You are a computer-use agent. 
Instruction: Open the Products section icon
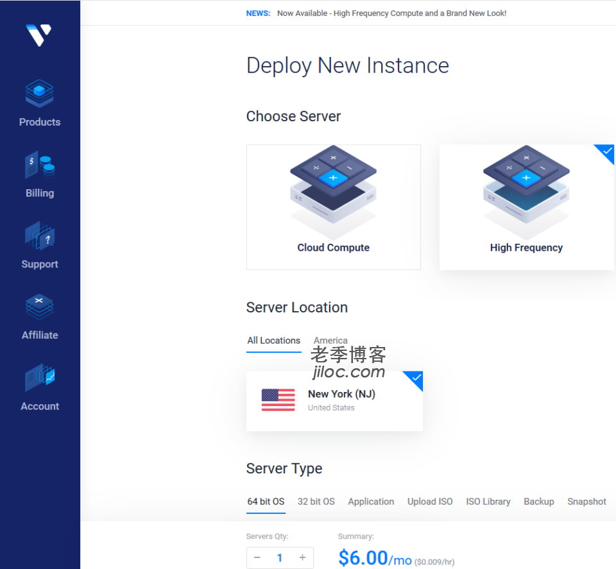pos(39,94)
